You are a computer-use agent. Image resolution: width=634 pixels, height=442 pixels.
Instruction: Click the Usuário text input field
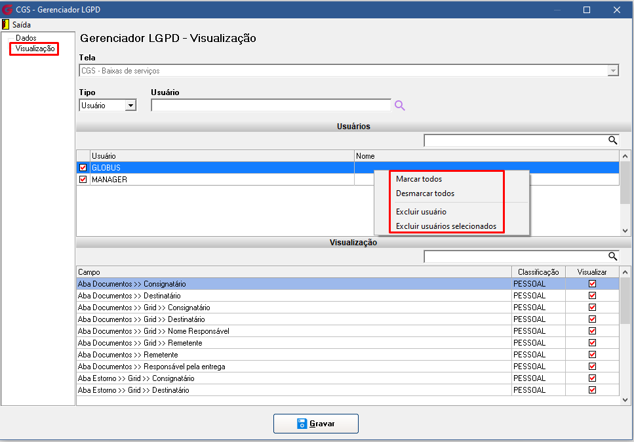click(271, 105)
